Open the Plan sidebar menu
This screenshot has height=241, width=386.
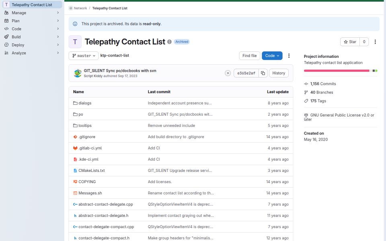(x=32, y=21)
